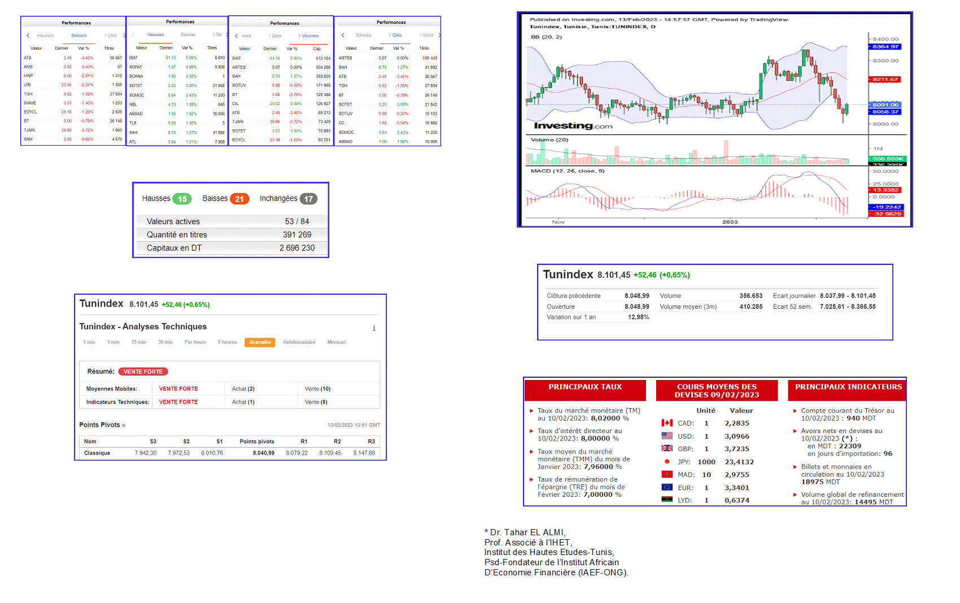This screenshot has width=960, height=603.
Task: Select the UK flag next to GBP
Action: (667, 448)
